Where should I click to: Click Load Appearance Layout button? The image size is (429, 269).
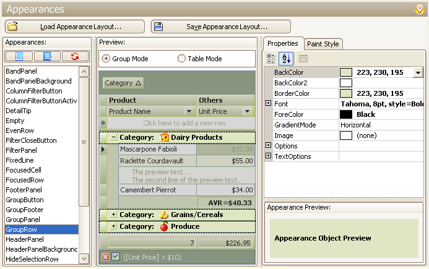point(75,27)
